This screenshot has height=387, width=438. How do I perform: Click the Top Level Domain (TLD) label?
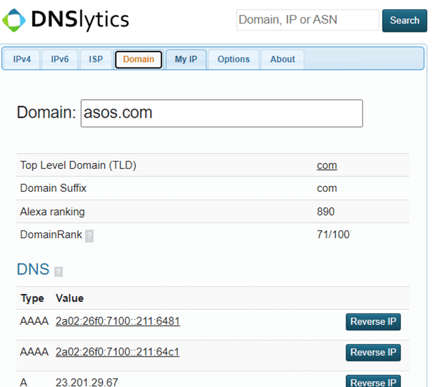pyautogui.click(x=78, y=165)
